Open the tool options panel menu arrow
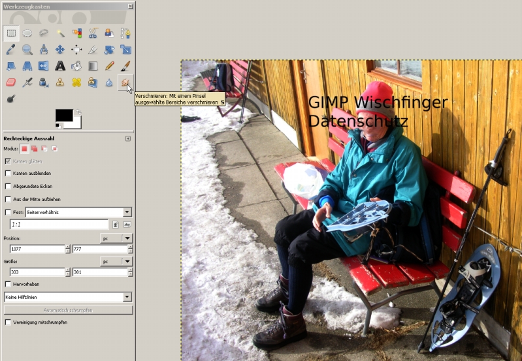The image size is (522, 361). (128, 138)
